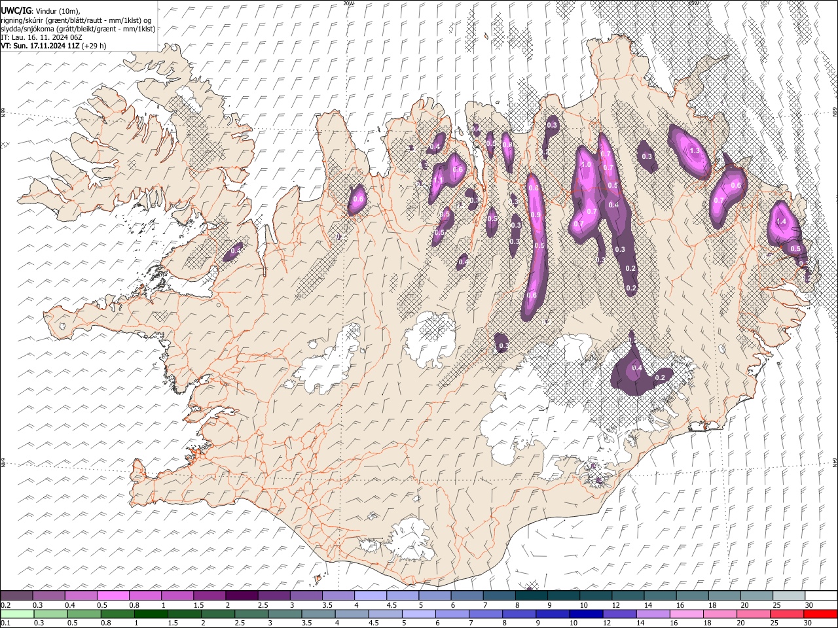
Task: Select the dark mauve snow swatch for 0.2–0.3
Action: (16, 595)
